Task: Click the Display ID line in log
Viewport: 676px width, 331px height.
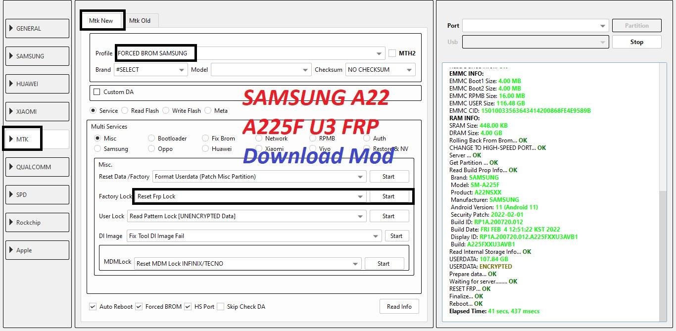Action: (x=514, y=237)
